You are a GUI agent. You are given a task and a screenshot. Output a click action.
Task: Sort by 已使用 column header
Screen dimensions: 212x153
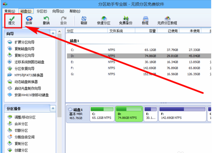tap(168, 31)
